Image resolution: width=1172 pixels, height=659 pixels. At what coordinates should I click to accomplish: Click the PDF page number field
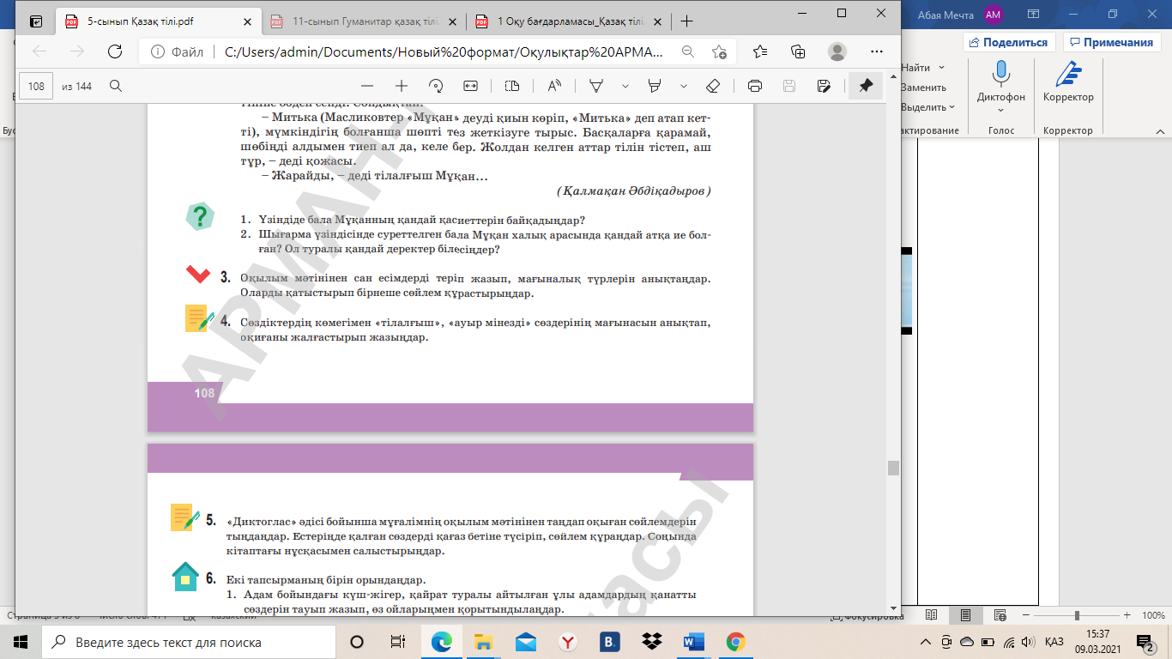pos(36,86)
